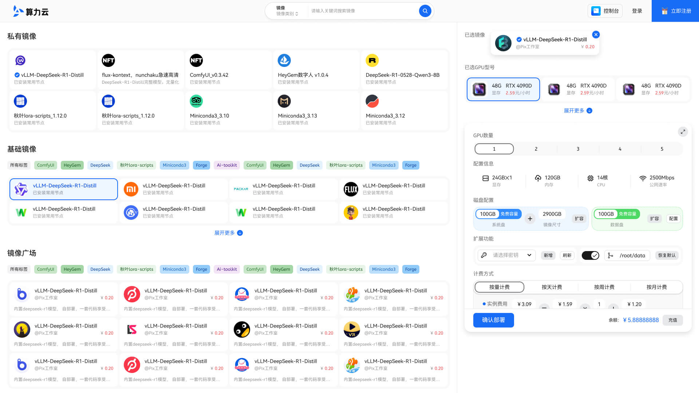This screenshot has width=699, height=393.
Task: Click the 确认部署 deploy button
Action: [x=493, y=320]
